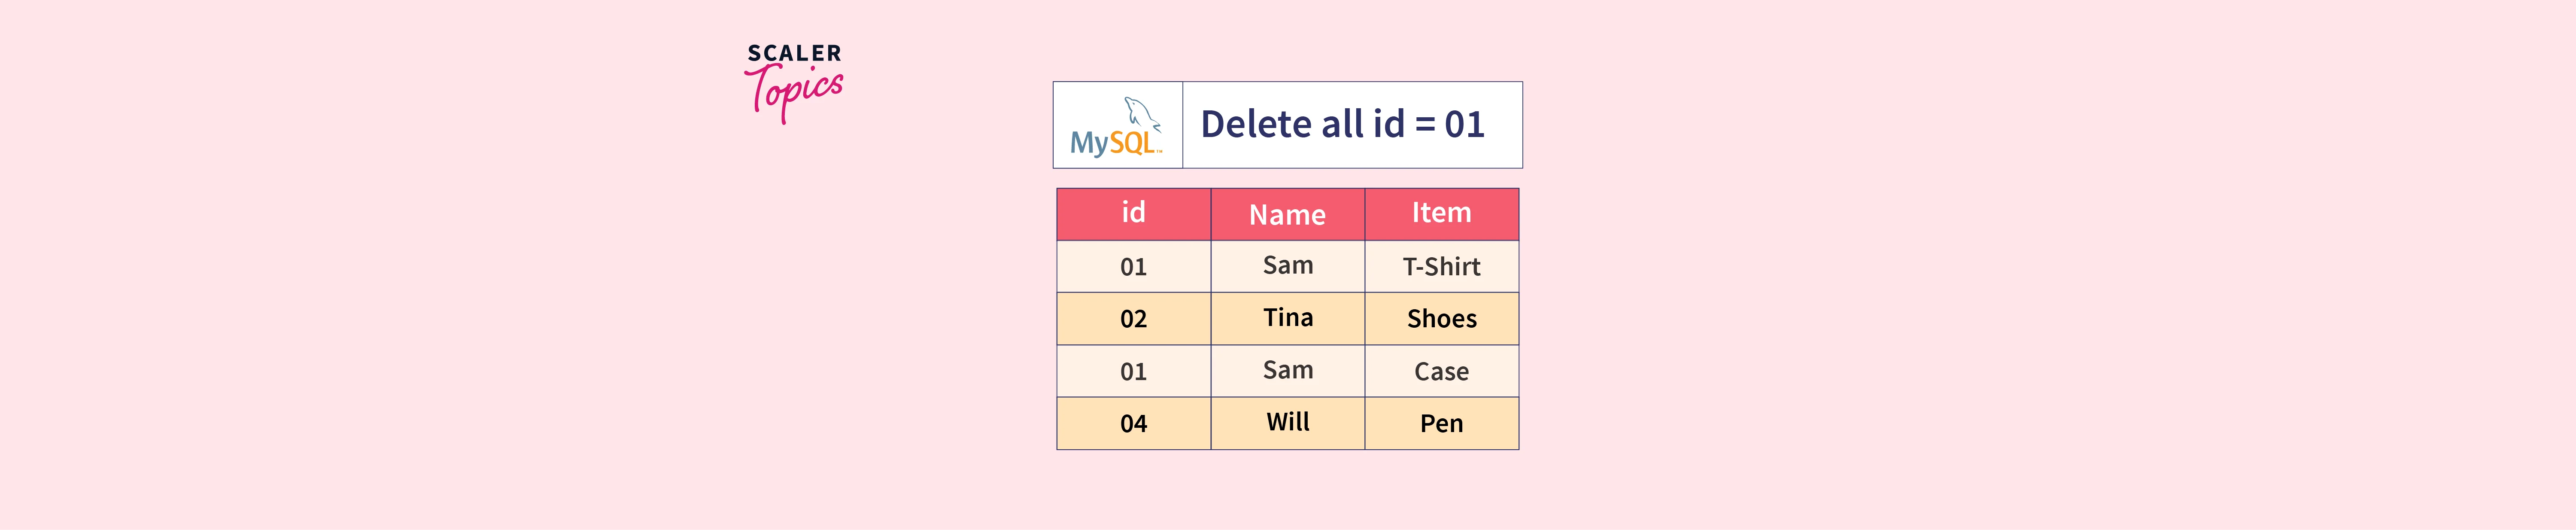Select the Sam cell in T-Shirt row
Image resolution: width=2576 pixels, height=530 pixels.
[x=1287, y=266]
